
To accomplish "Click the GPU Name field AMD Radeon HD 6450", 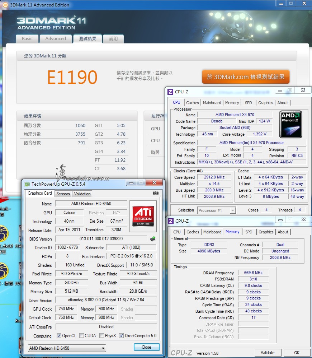I will pos(91,204).
